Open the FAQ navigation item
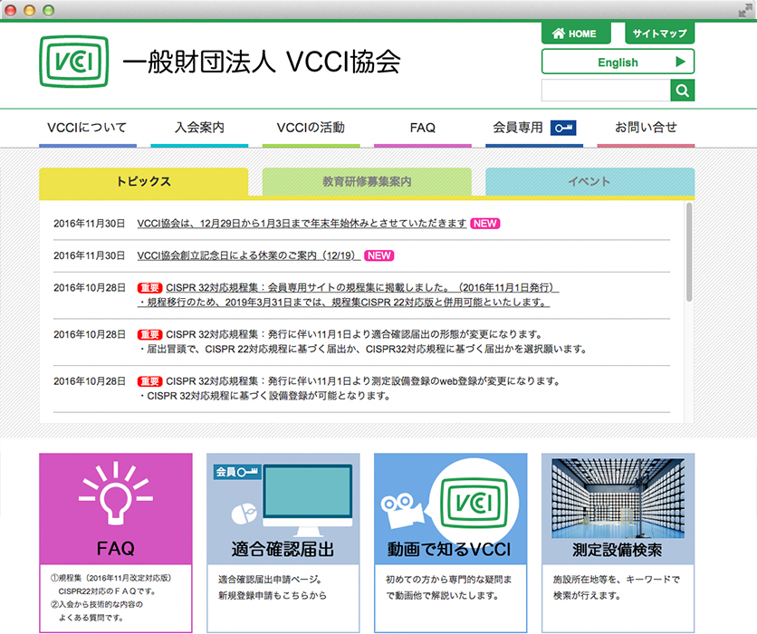 point(423,129)
